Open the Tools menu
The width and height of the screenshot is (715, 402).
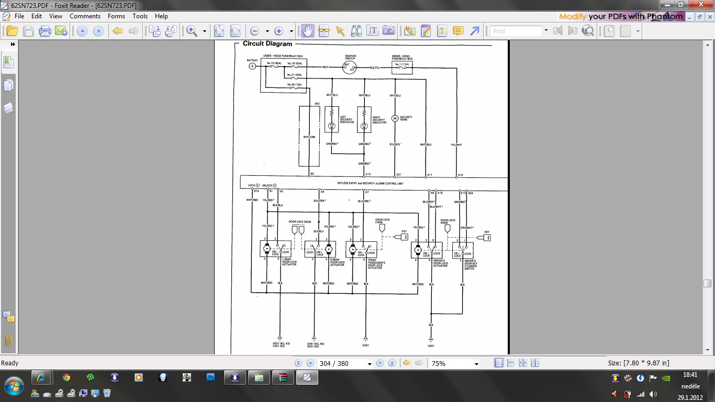point(140,16)
